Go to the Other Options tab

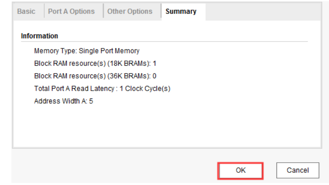pyautogui.click(x=130, y=11)
